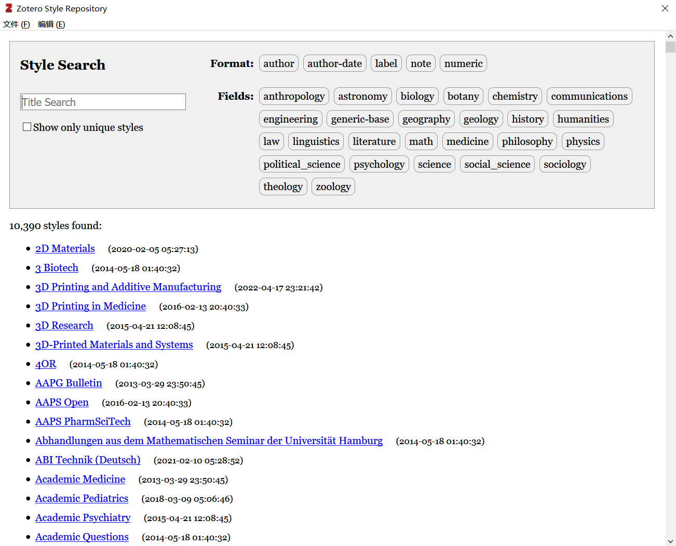
Task: Focus the Title Search input field
Action: click(103, 102)
